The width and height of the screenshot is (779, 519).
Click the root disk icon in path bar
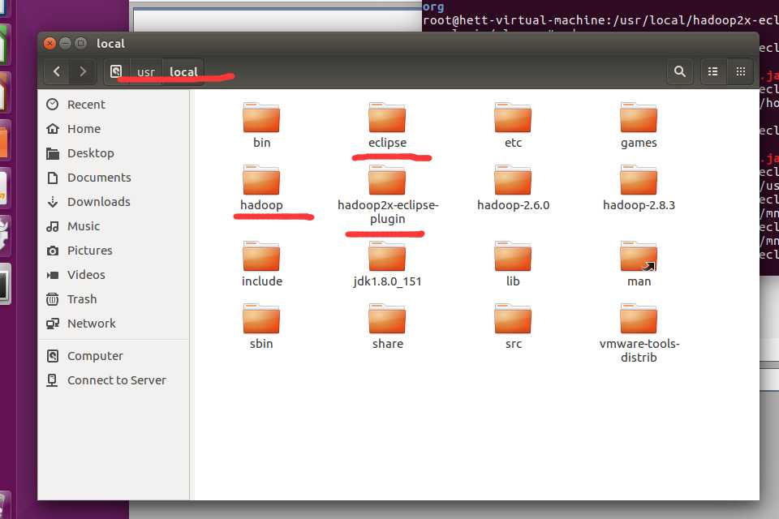pyautogui.click(x=116, y=71)
